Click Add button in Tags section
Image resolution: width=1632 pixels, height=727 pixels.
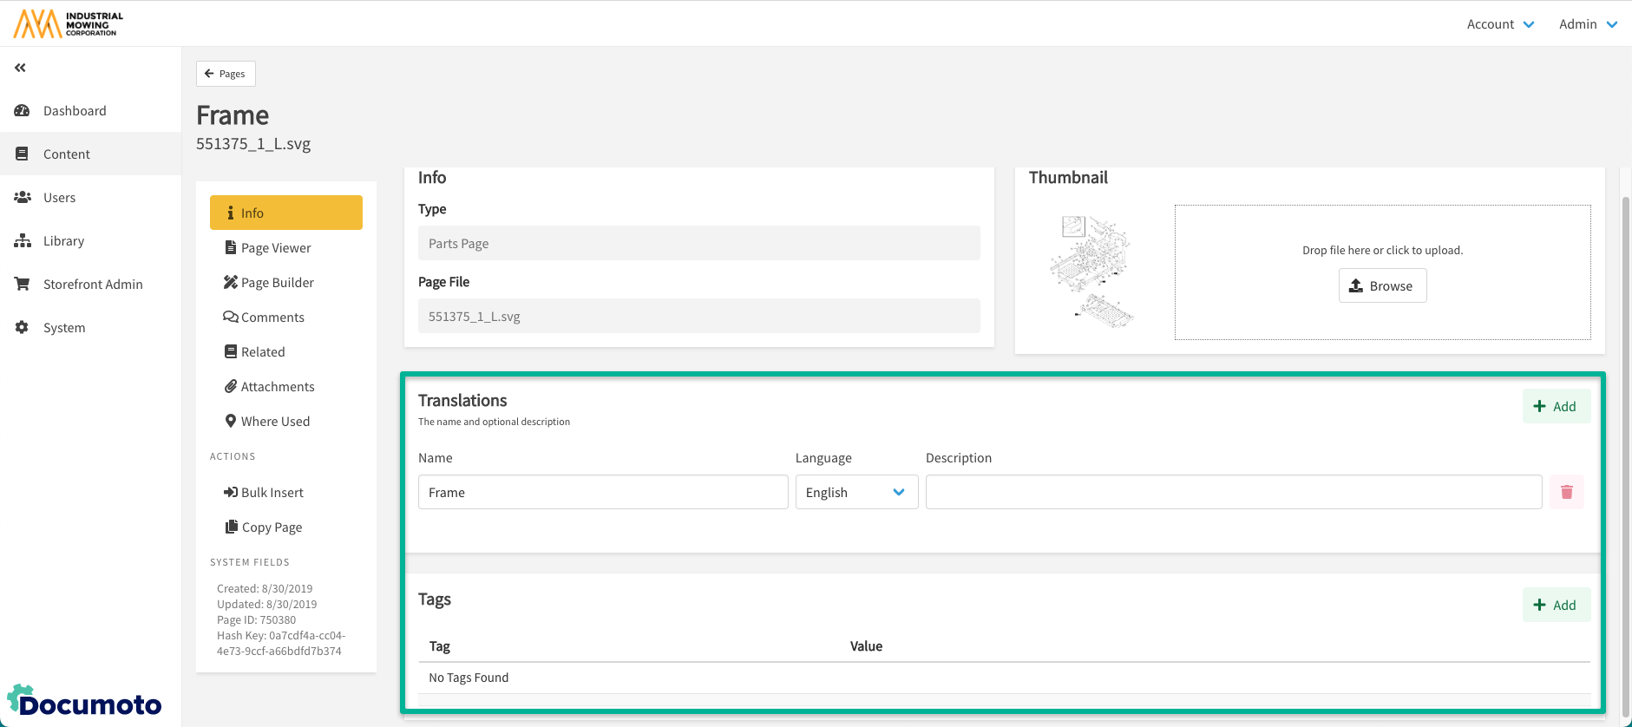click(1556, 605)
